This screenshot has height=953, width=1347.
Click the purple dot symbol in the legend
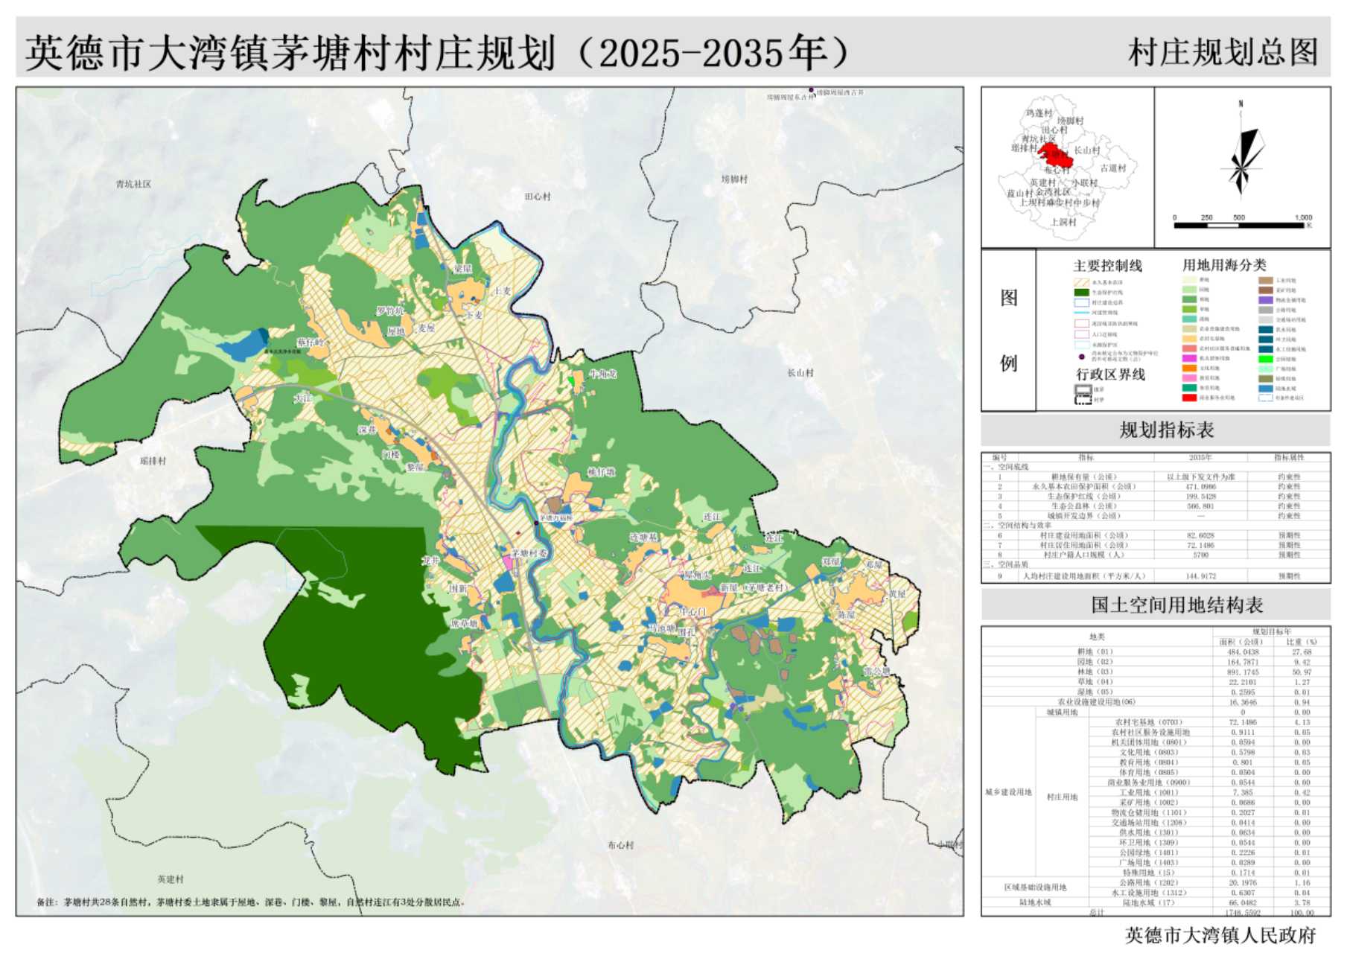coord(1081,357)
